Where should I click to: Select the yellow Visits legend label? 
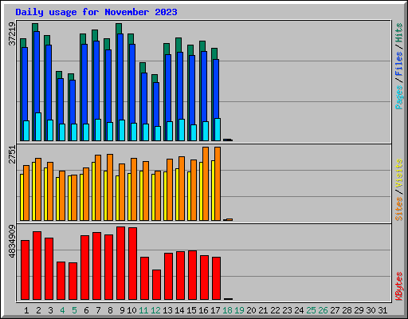[398, 174]
